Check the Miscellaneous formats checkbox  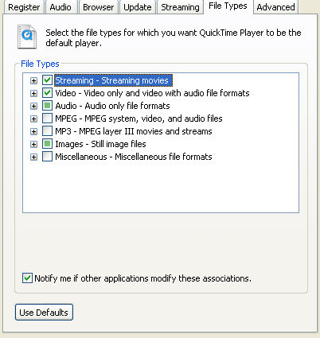click(x=47, y=157)
